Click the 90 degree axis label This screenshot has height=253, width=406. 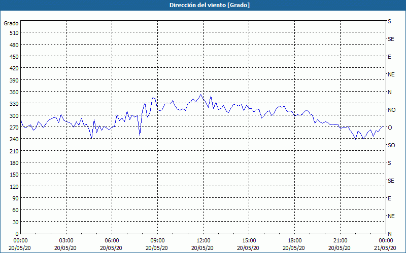[x=16, y=198]
